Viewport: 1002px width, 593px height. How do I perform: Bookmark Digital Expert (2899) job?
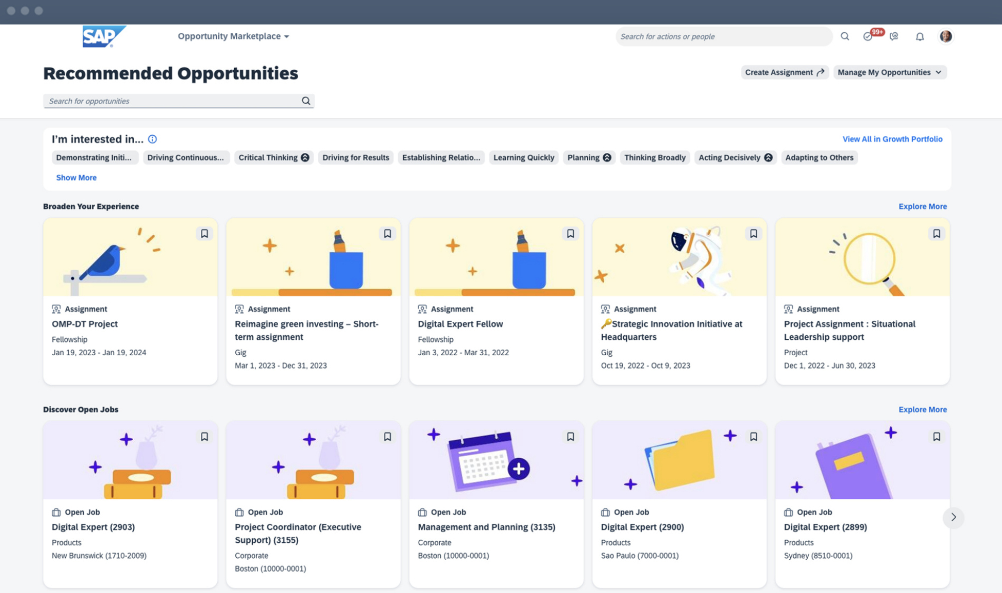(x=936, y=437)
